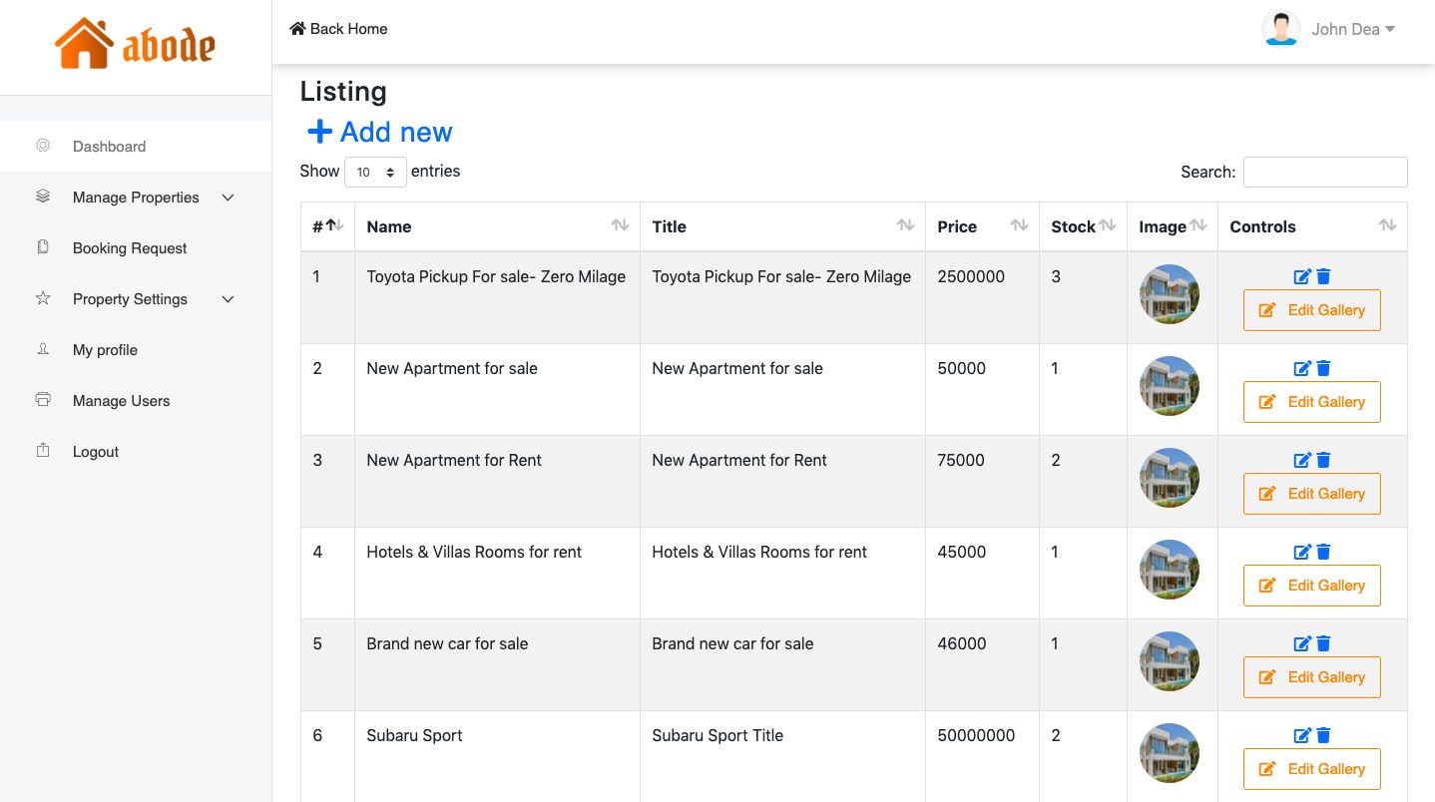Click edit pencil icon for Brand new car row
1435x802 pixels.
click(x=1301, y=643)
